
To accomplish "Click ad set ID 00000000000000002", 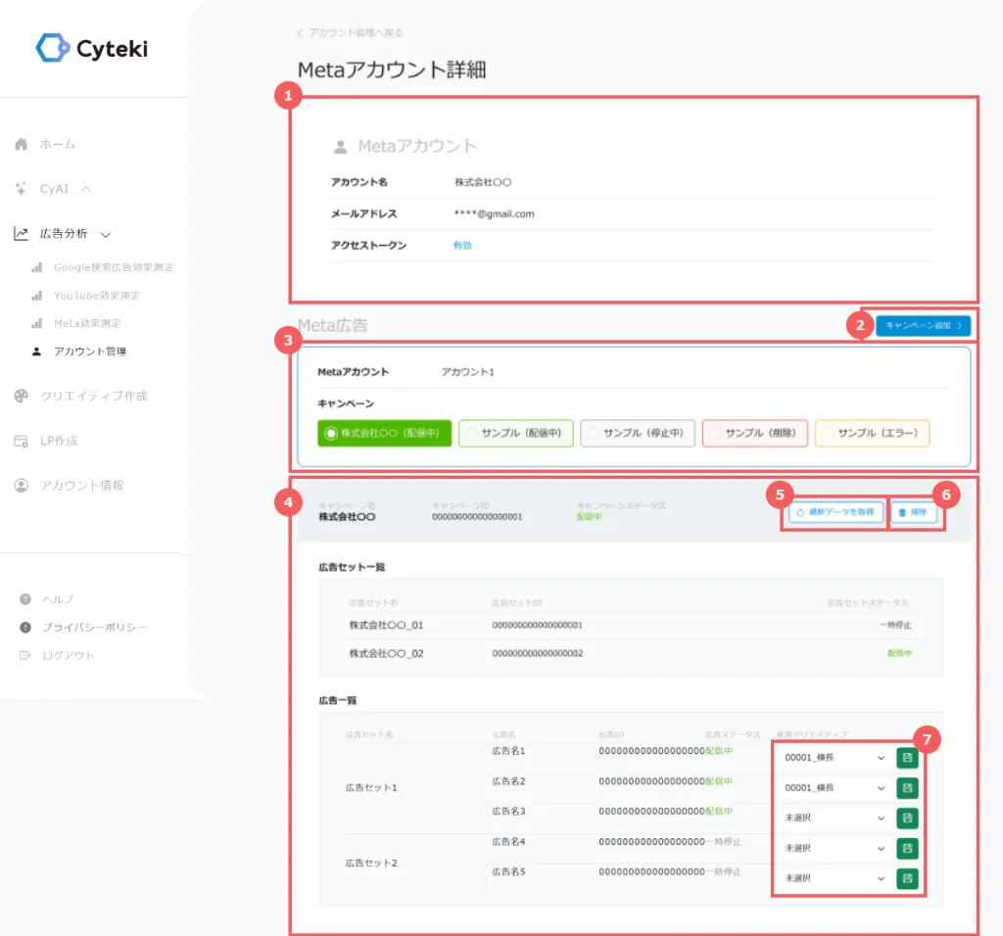I will pyautogui.click(x=538, y=653).
